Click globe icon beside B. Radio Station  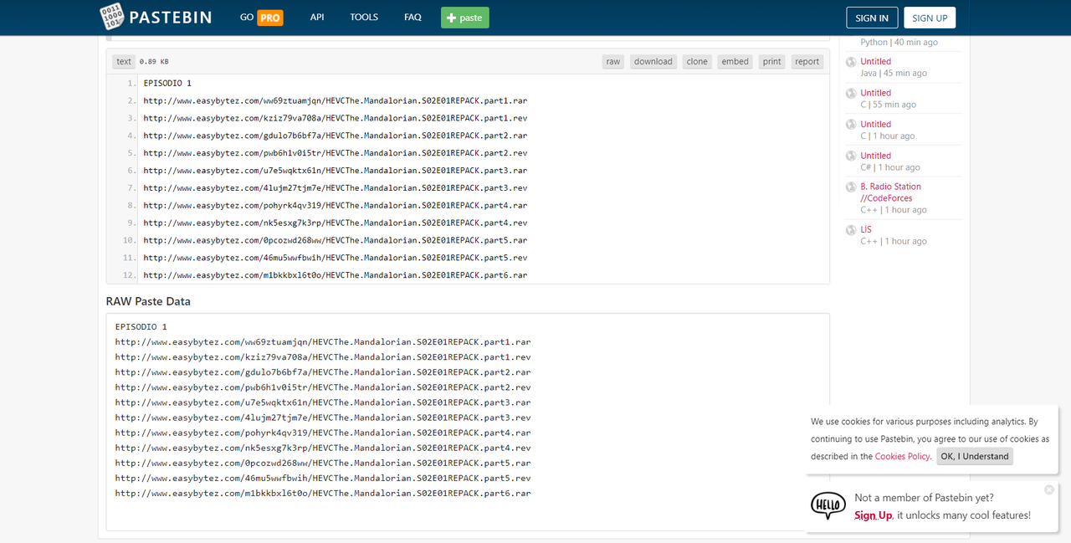coord(851,187)
